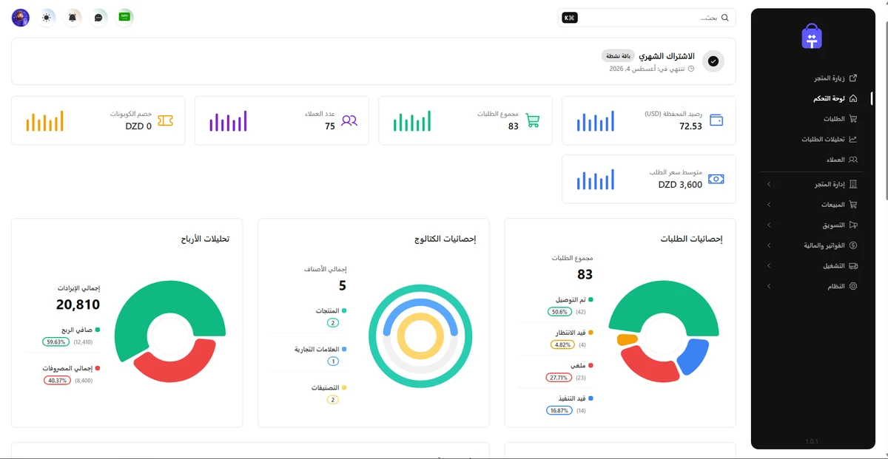Click the clock icon beside expiry date
Image resolution: width=888 pixels, height=459 pixels.
tap(691, 69)
